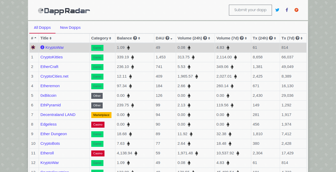Click the Tx (7d) help icon
This screenshot has width=336, height=172.
(x=297, y=38)
